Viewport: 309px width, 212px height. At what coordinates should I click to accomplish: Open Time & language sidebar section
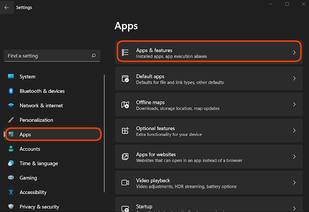pyautogui.click(x=39, y=164)
